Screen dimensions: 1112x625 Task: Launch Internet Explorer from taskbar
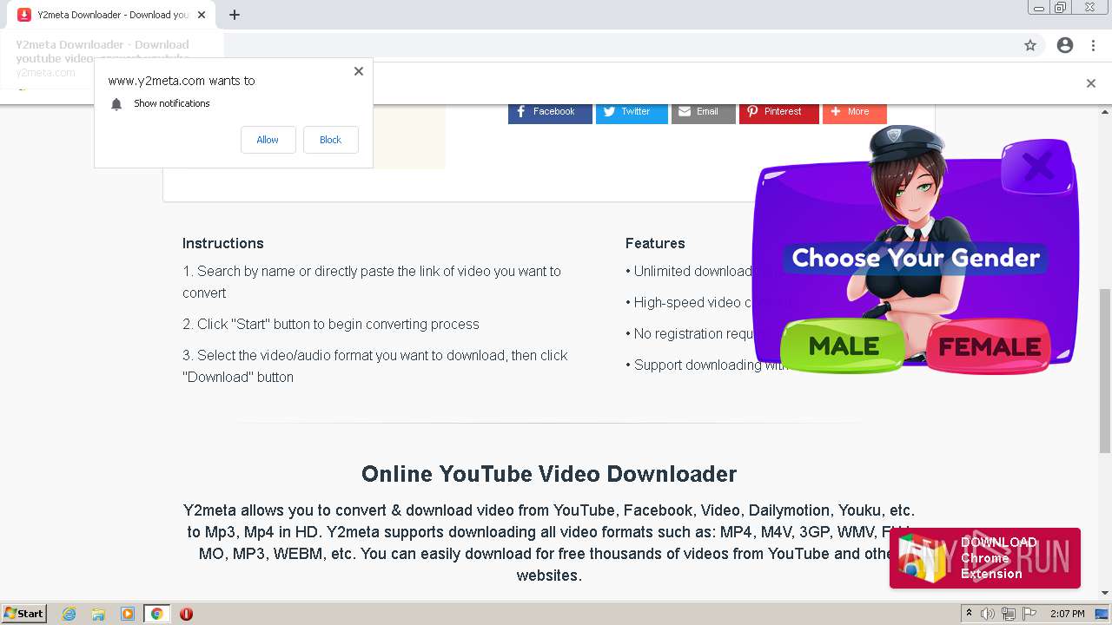click(69, 614)
